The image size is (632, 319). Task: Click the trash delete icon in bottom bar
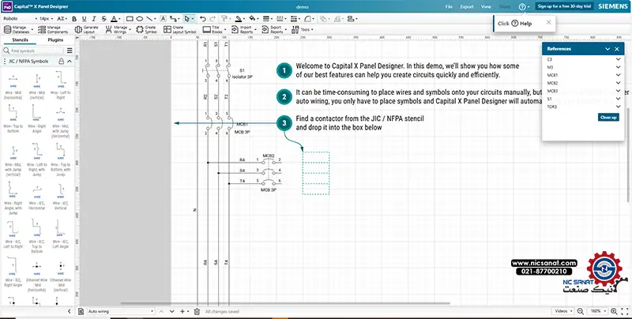point(197,311)
